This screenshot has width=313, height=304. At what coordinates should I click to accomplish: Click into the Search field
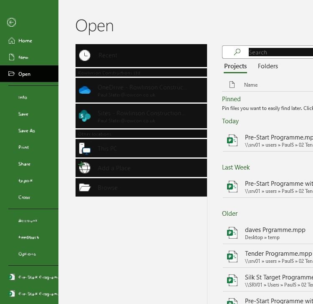[280, 52]
